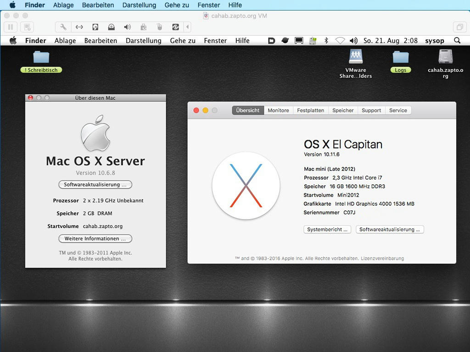Click the display status icon in guest menu bar
Viewport: 470px width, 352px height.
[299, 41]
